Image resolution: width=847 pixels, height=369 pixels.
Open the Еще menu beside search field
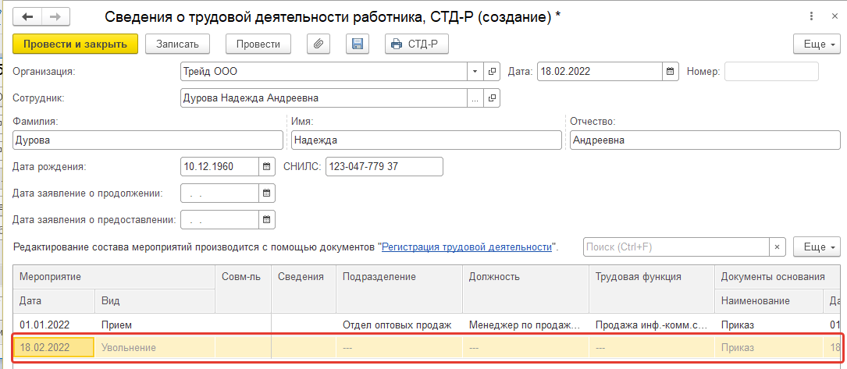(817, 247)
